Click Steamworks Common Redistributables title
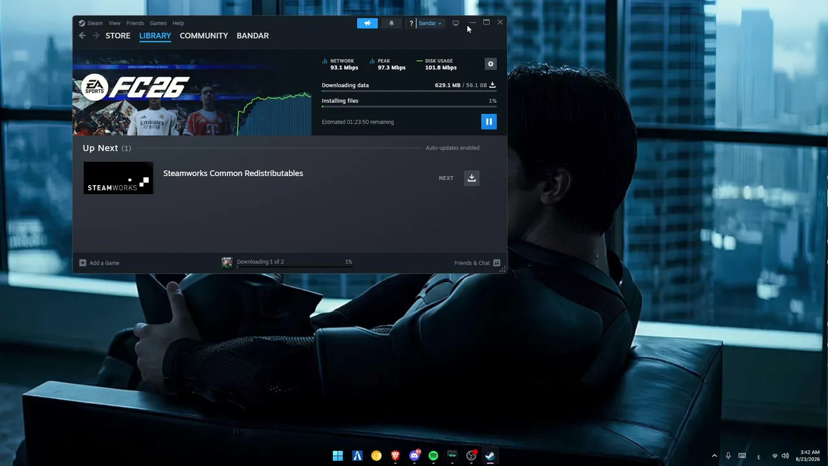The image size is (828, 466). click(x=233, y=173)
